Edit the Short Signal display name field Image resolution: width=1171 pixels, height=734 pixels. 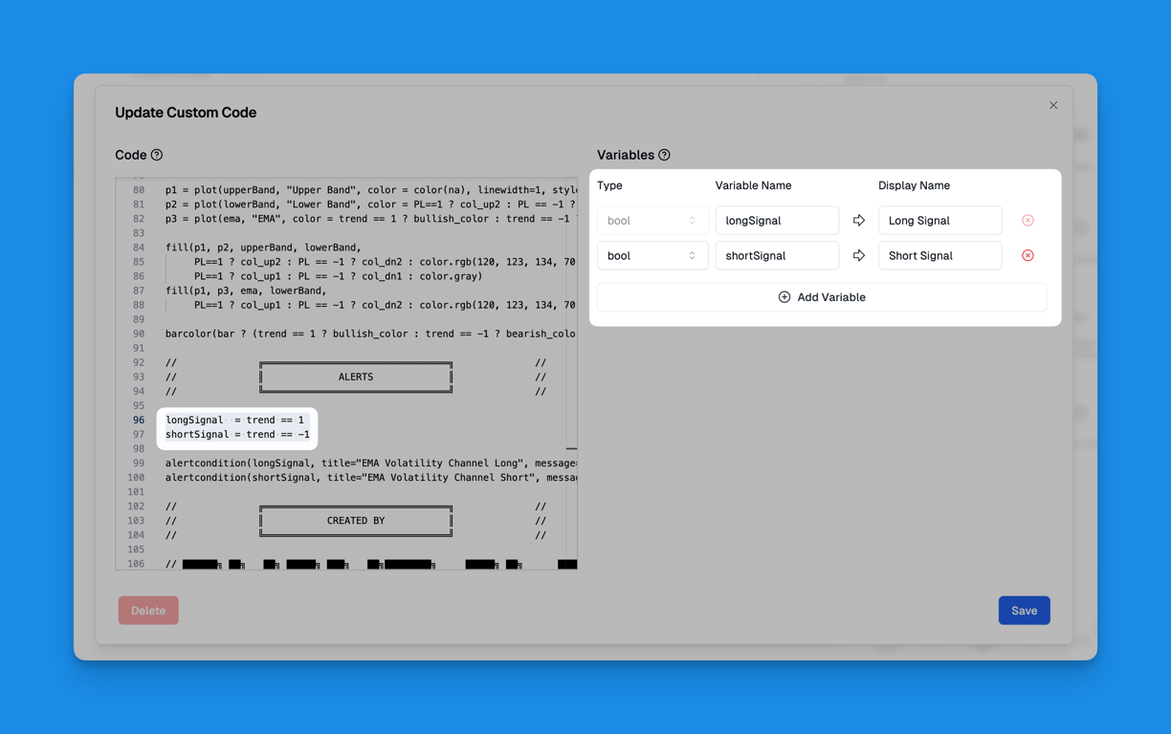(x=940, y=256)
